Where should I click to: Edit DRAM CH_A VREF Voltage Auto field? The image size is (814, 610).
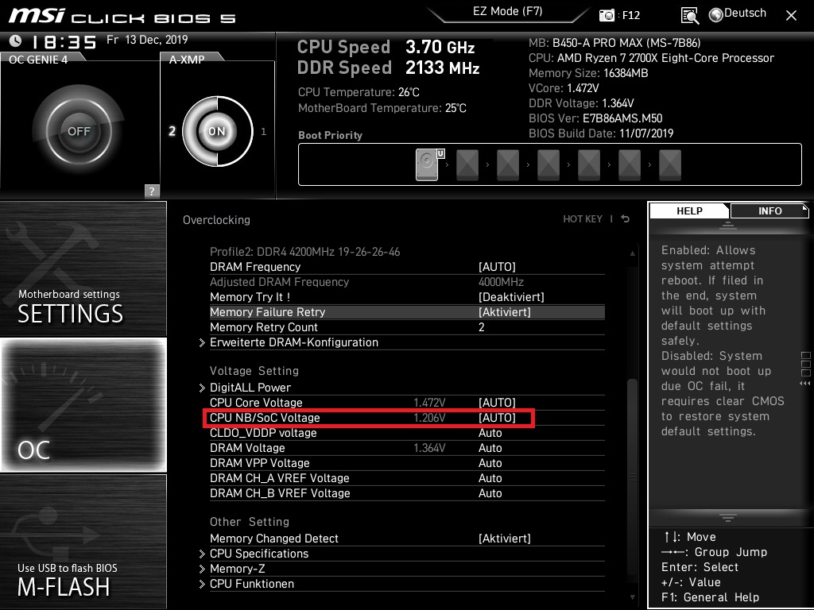[490, 478]
